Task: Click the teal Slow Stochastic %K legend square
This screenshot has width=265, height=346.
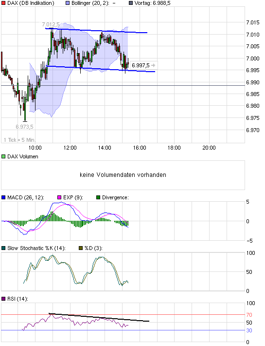Action: (x=3, y=248)
